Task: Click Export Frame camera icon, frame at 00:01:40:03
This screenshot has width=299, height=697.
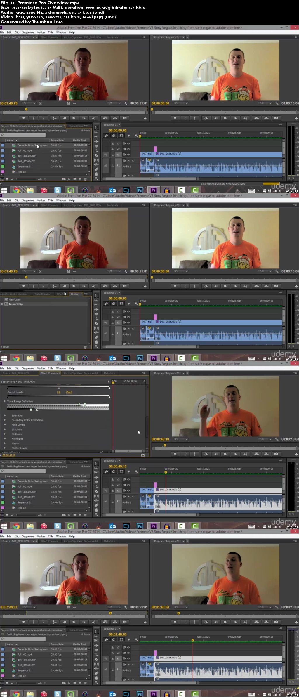Action: (x=276, y=622)
